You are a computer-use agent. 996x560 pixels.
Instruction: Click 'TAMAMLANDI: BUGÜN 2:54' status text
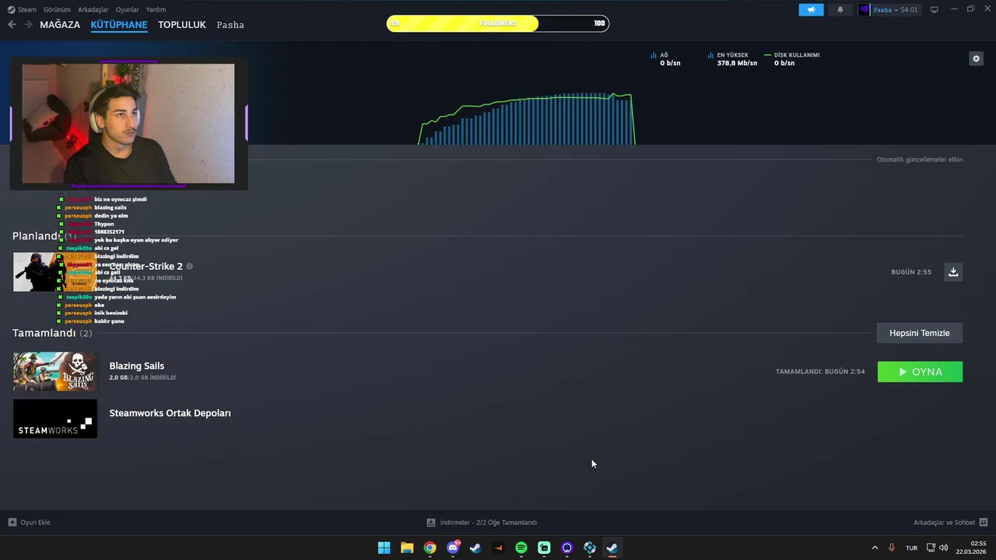pos(820,372)
